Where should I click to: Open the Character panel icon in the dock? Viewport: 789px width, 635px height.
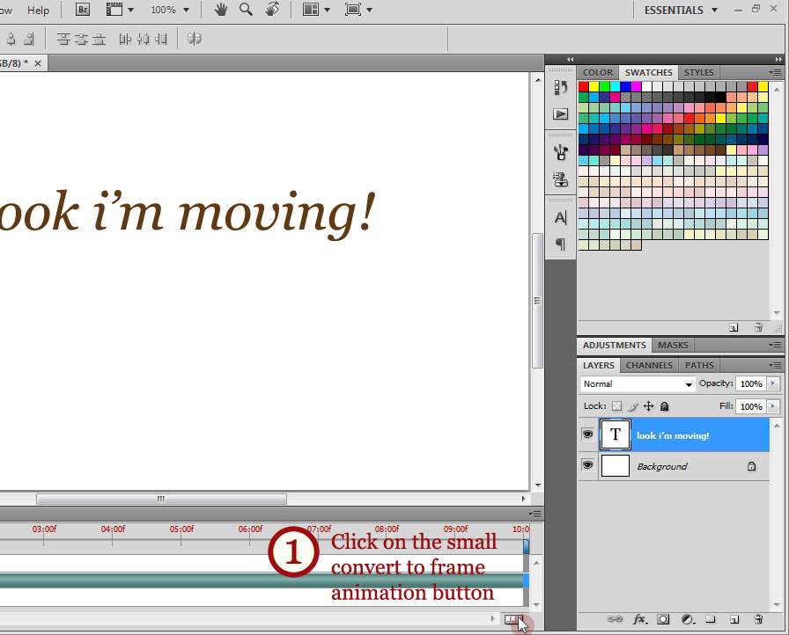[x=560, y=218]
